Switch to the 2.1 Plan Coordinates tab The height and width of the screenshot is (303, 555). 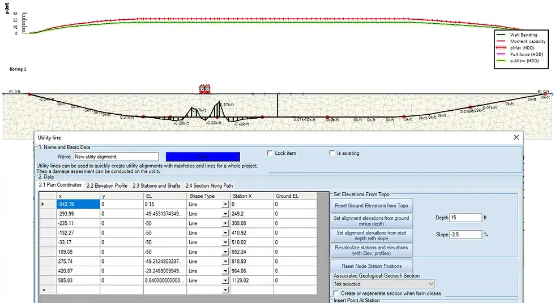(60, 185)
